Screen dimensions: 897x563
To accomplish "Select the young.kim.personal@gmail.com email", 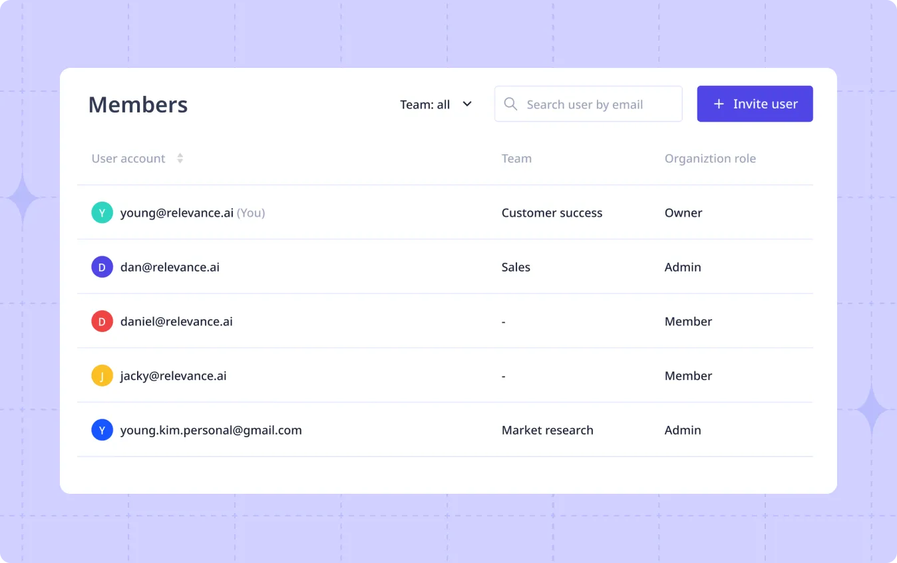I will pyautogui.click(x=211, y=430).
